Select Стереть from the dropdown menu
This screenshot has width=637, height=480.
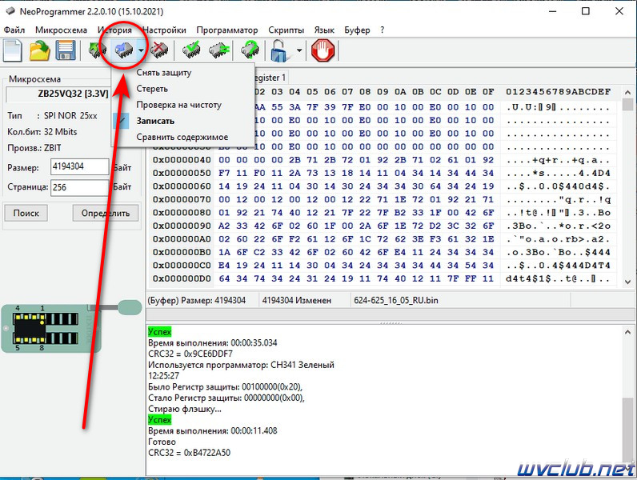point(152,89)
